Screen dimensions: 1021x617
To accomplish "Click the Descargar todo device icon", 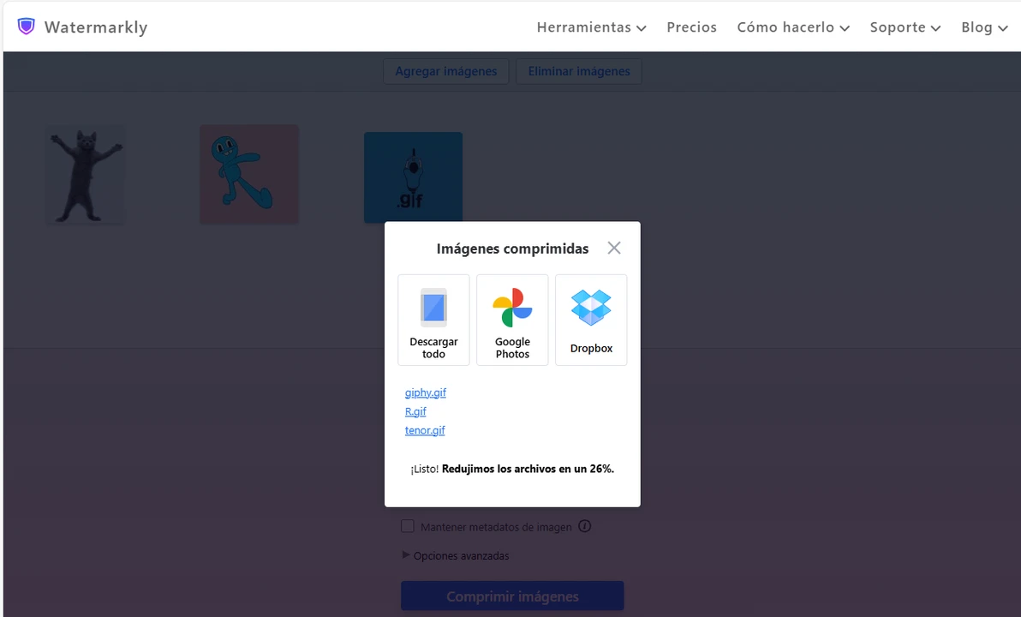I will tap(433, 308).
